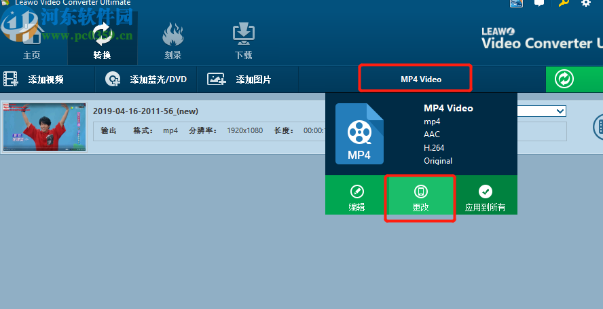Click the mp4 extension text in popup
Screen dimensions: 603x309
[x=432, y=122]
